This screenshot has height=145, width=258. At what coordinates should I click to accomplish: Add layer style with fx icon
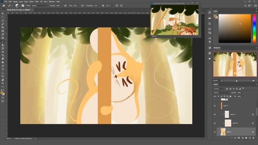235,138
